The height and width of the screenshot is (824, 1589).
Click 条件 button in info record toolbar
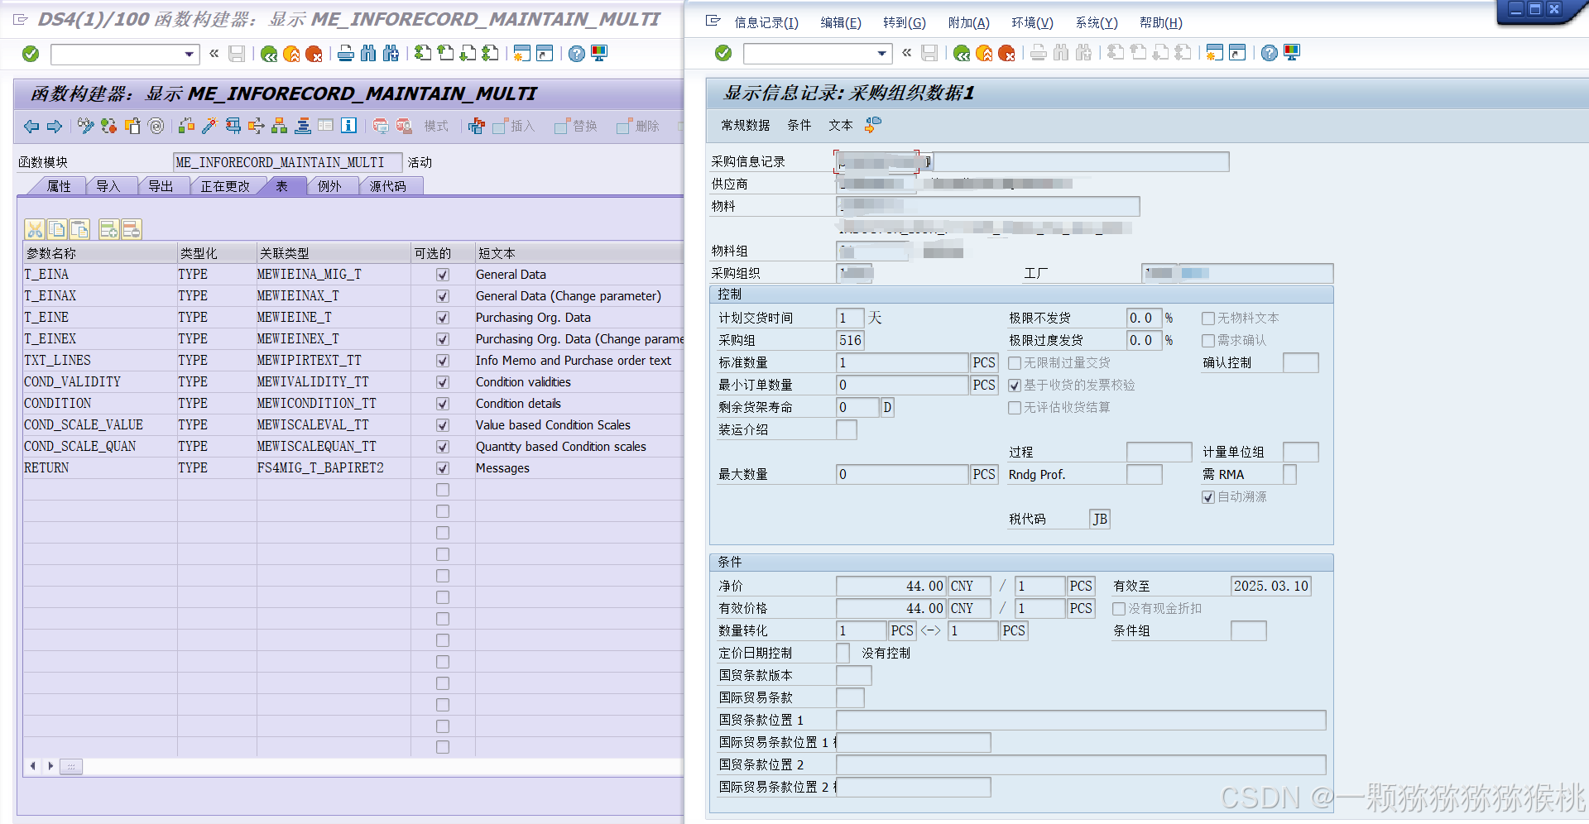(799, 125)
